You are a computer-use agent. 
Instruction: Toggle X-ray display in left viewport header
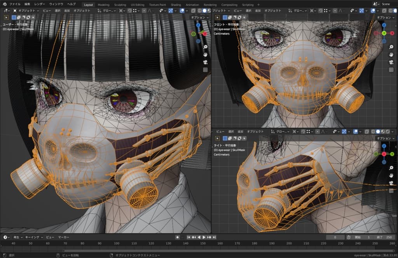click(193, 10)
